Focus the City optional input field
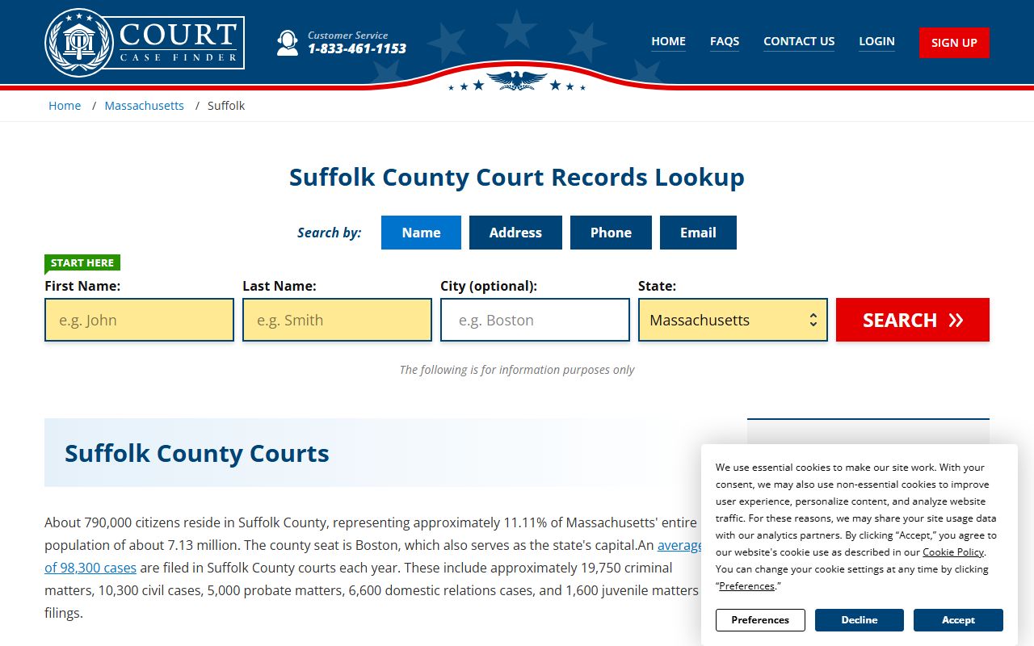 tap(535, 320)
